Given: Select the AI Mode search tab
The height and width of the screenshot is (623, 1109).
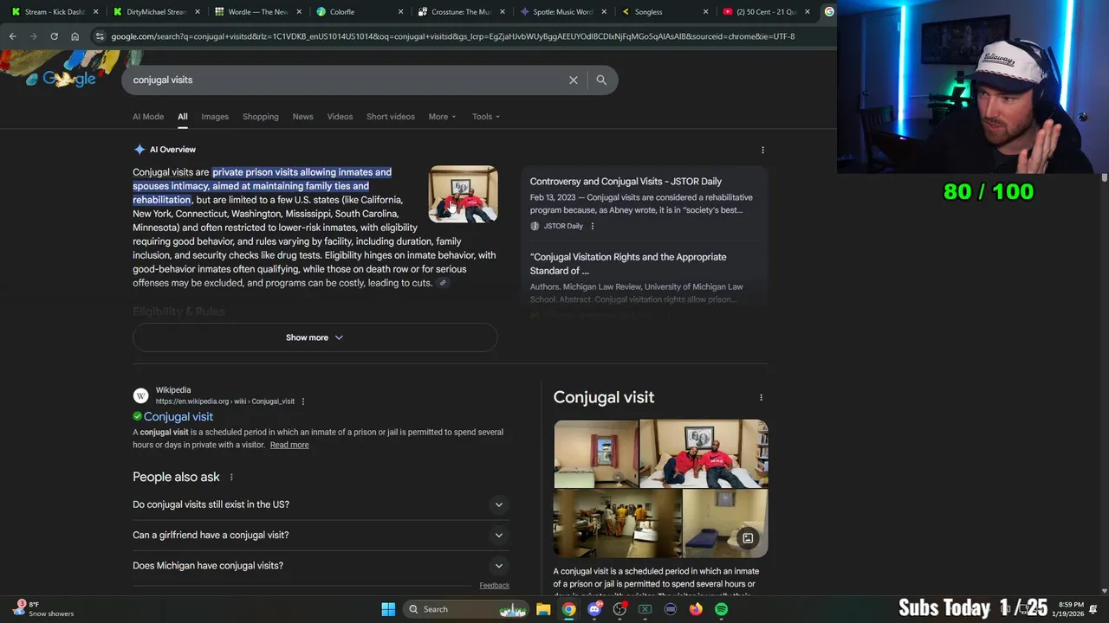Looking at the screenshot, I should pos(148,117).
